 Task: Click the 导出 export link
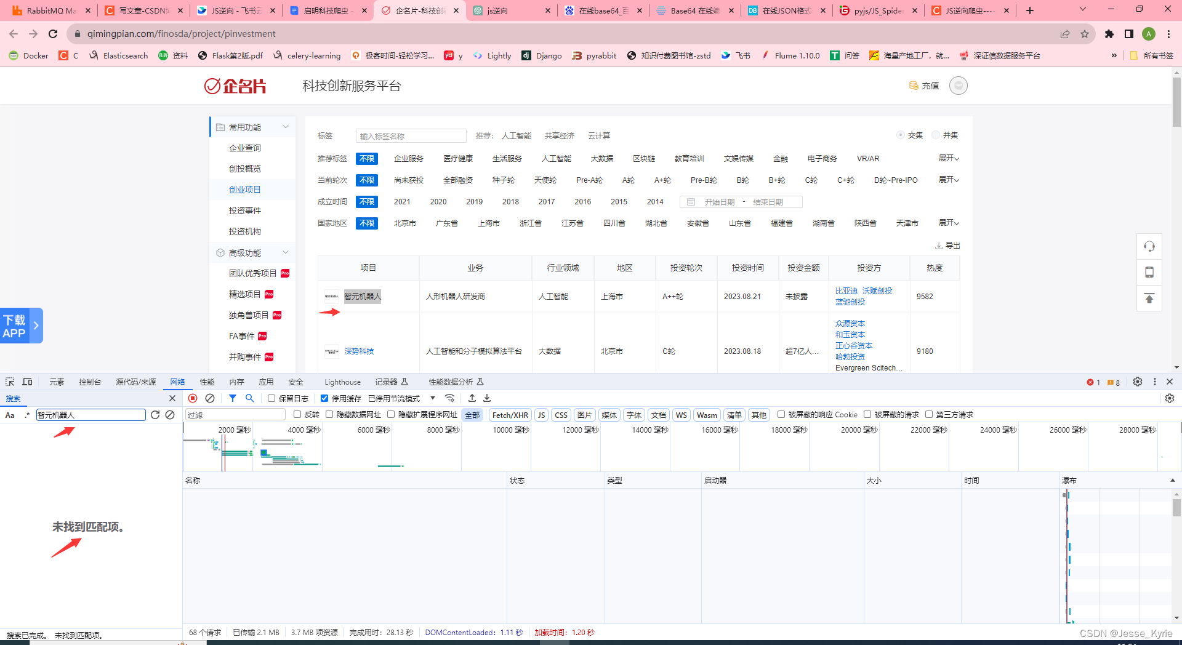click(947, 245)
